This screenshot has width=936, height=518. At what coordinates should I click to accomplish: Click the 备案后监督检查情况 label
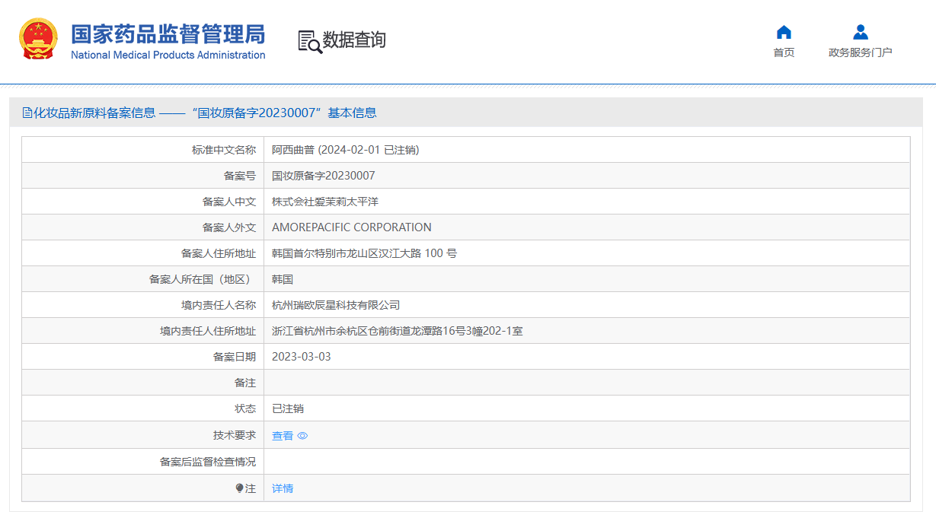coord(208,462)
